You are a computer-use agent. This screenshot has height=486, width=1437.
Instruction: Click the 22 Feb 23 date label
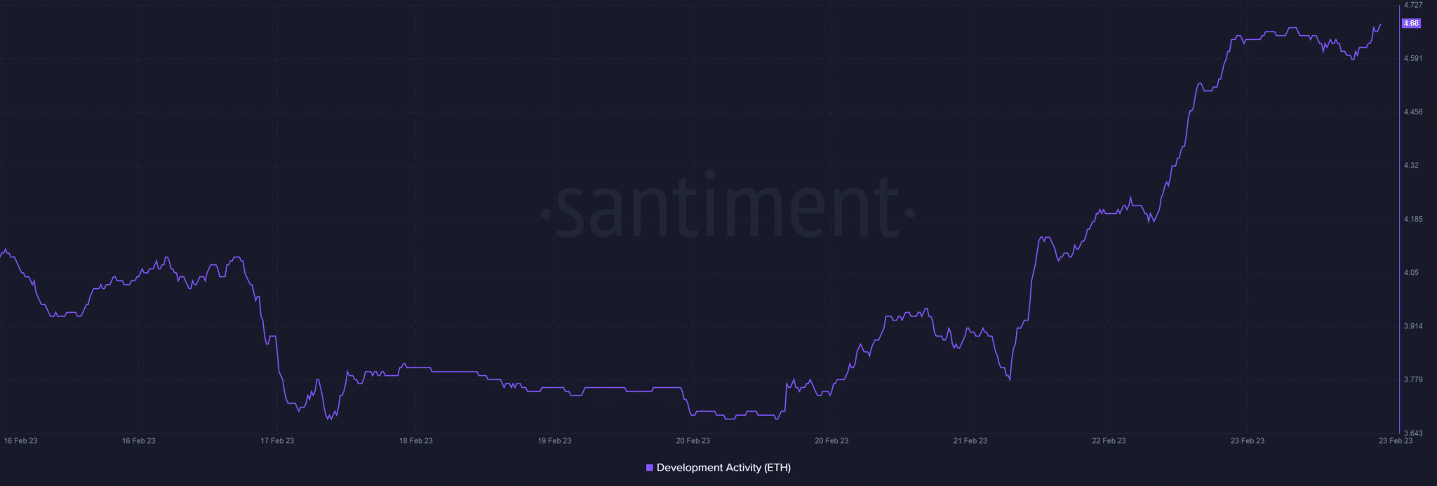pyautogui.click(x=1109, y=441)
